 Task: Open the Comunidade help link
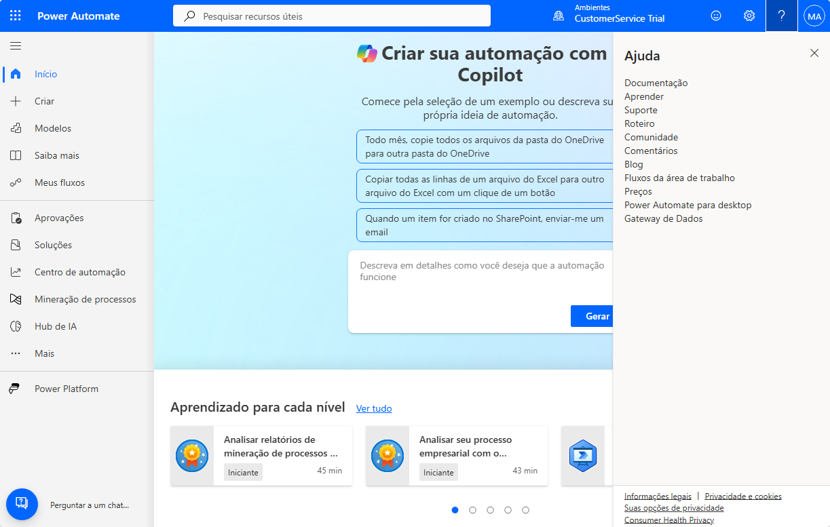[652, 137]
